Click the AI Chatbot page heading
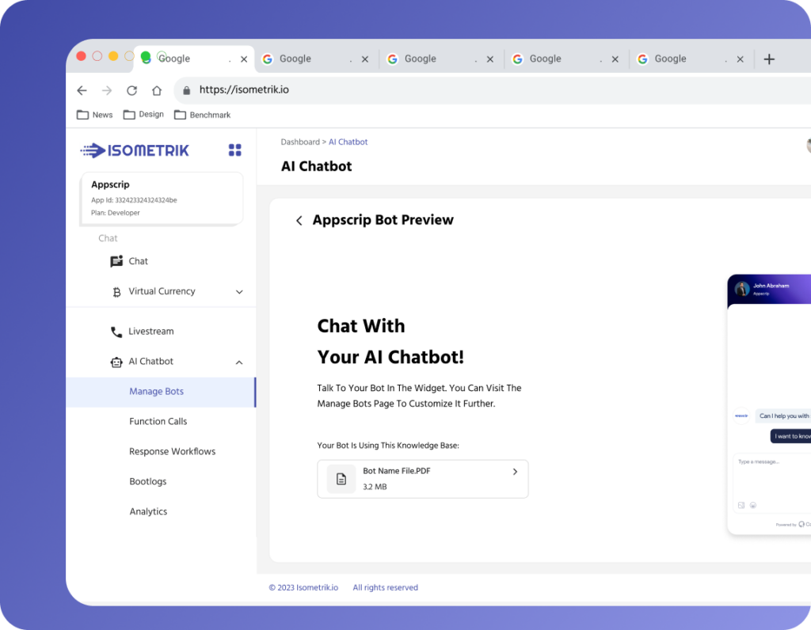Screen dimensions: 811x630 [316, 166]
